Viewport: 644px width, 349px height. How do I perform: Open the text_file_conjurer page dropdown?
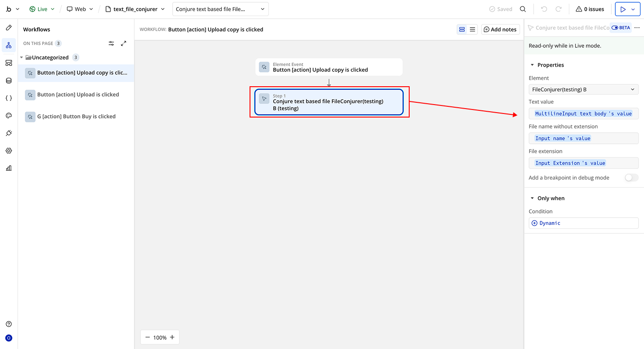pos(135,9)
